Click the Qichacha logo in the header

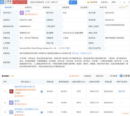tap(6, 2)
